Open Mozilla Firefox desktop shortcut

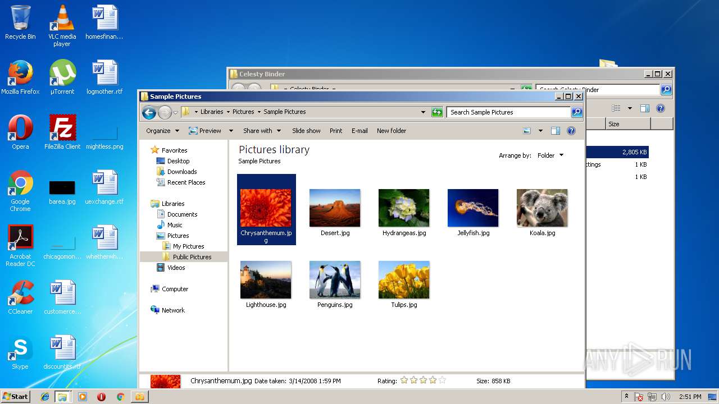point(20,77)
